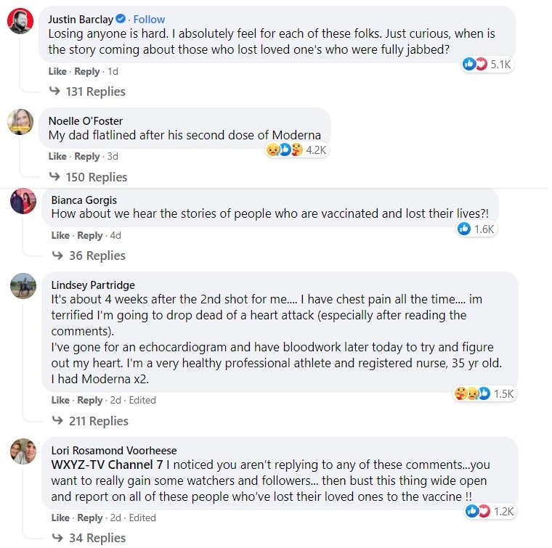Like Noelle O'Foster's comment

point(57,156)
